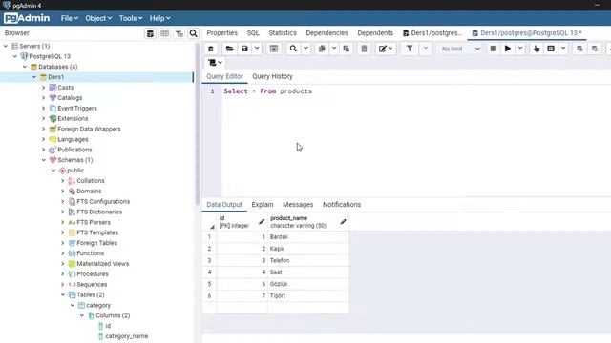Save the query with the floppy disk icon
Viewport: 611px width, 343px height.
pyautogui.click(x=244, y=49)
